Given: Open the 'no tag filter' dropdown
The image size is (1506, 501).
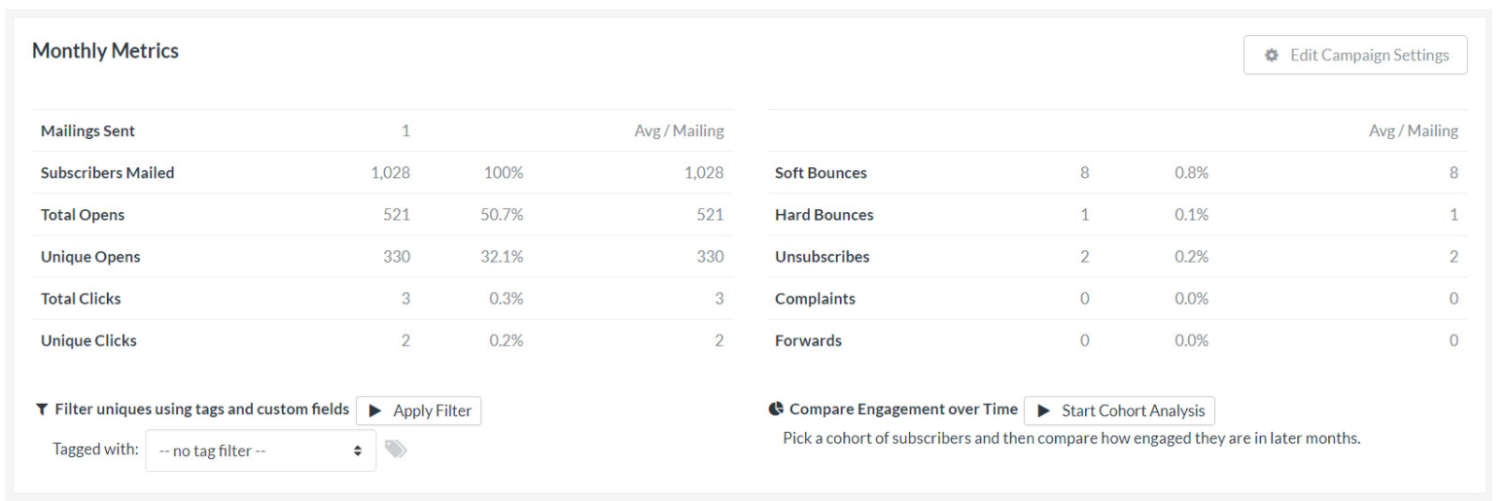Looking at the screenshot, I should pyautogui.click(x=261, y=450).
